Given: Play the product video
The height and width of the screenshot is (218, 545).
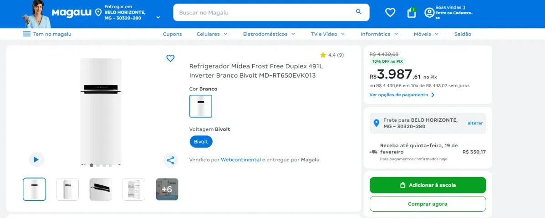Looking at the screenshot, I should click(36, 159).
